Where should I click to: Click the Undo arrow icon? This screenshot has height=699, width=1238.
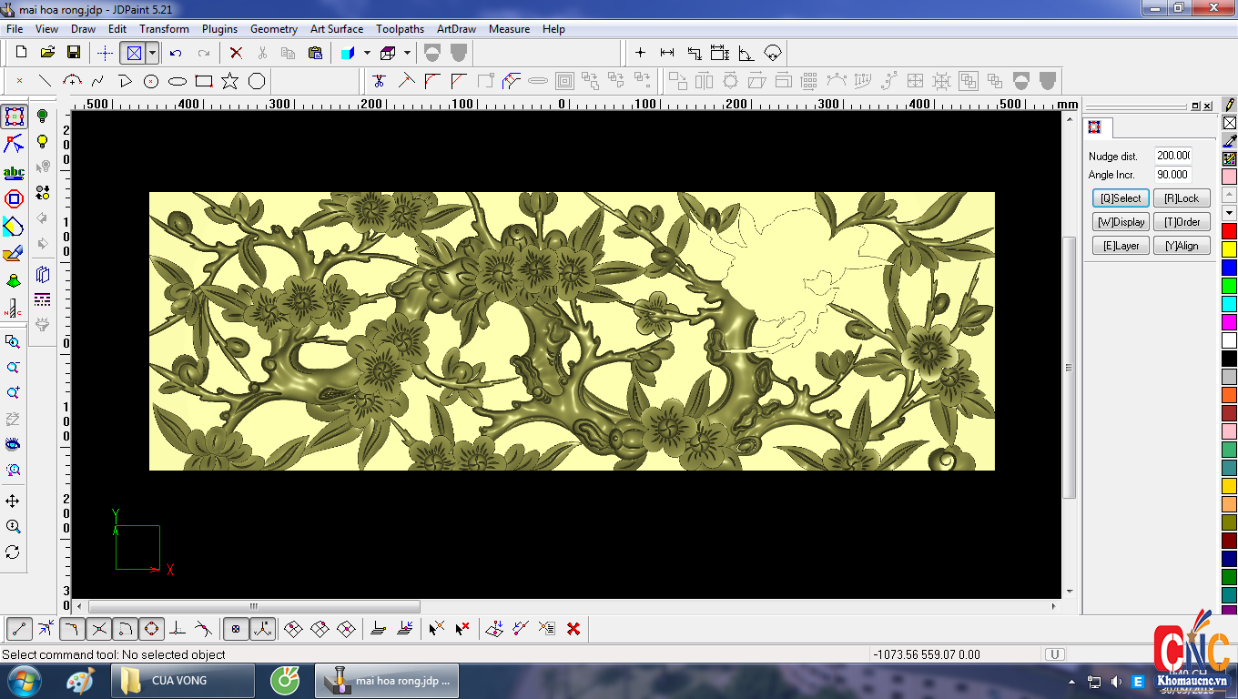(x=176, y=53)
